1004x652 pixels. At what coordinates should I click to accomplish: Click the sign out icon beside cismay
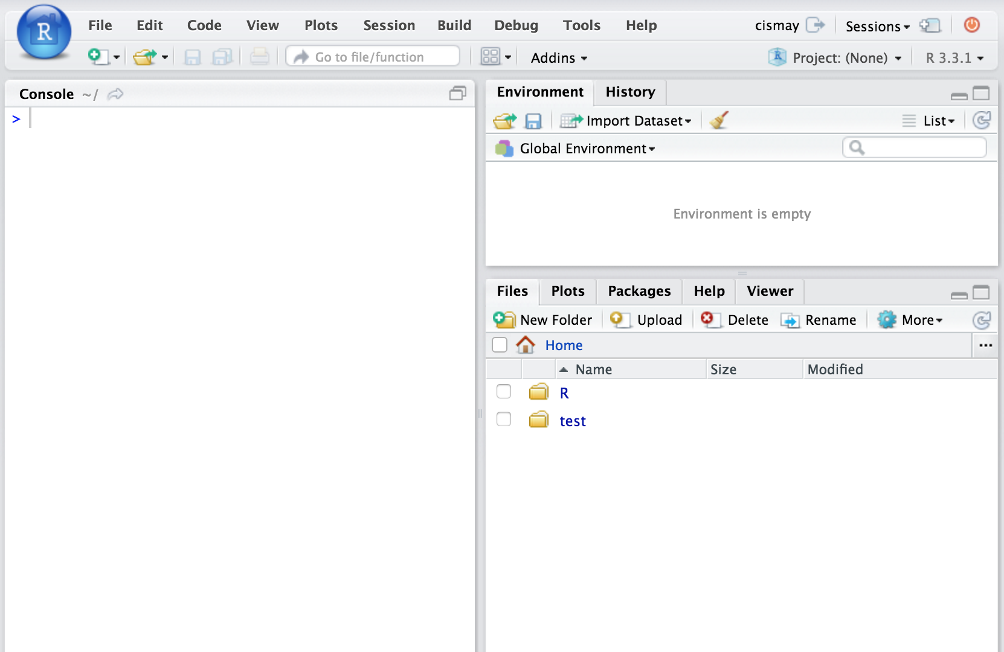tap(815, 25)
